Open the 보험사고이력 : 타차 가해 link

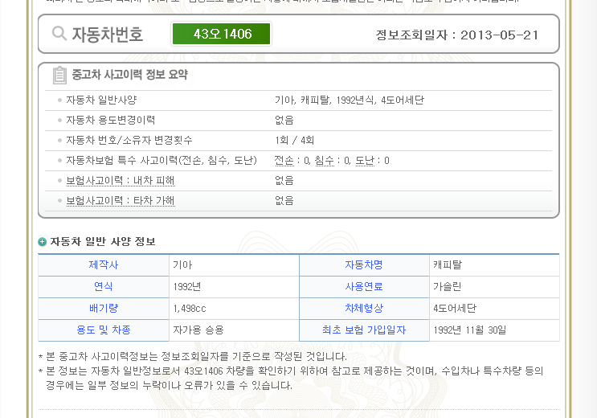(121, 201)
